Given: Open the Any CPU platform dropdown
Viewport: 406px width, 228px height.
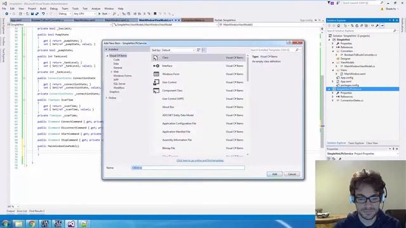Looking at the screenshot, I should coord(84,14).
